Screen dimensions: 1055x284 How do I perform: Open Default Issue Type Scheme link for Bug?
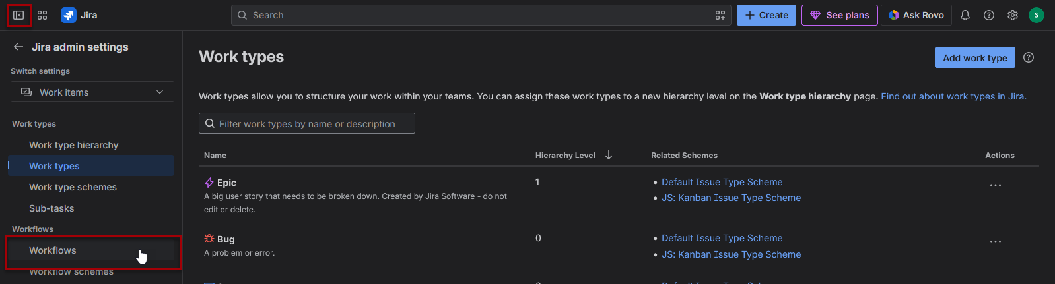point(722,238)
